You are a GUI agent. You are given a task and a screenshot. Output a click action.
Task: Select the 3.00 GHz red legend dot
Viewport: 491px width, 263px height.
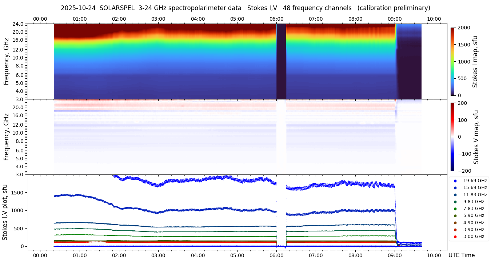tap(455, 237)
